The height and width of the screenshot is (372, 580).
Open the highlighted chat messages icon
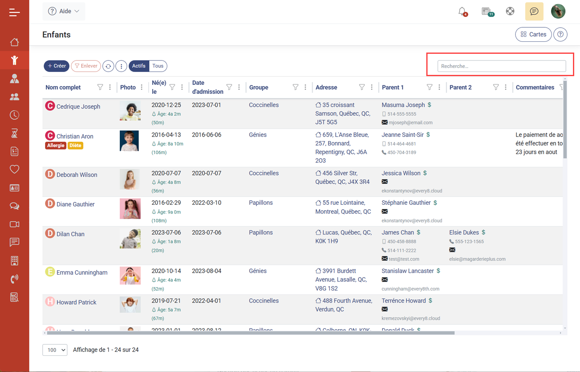coord(534,11)
